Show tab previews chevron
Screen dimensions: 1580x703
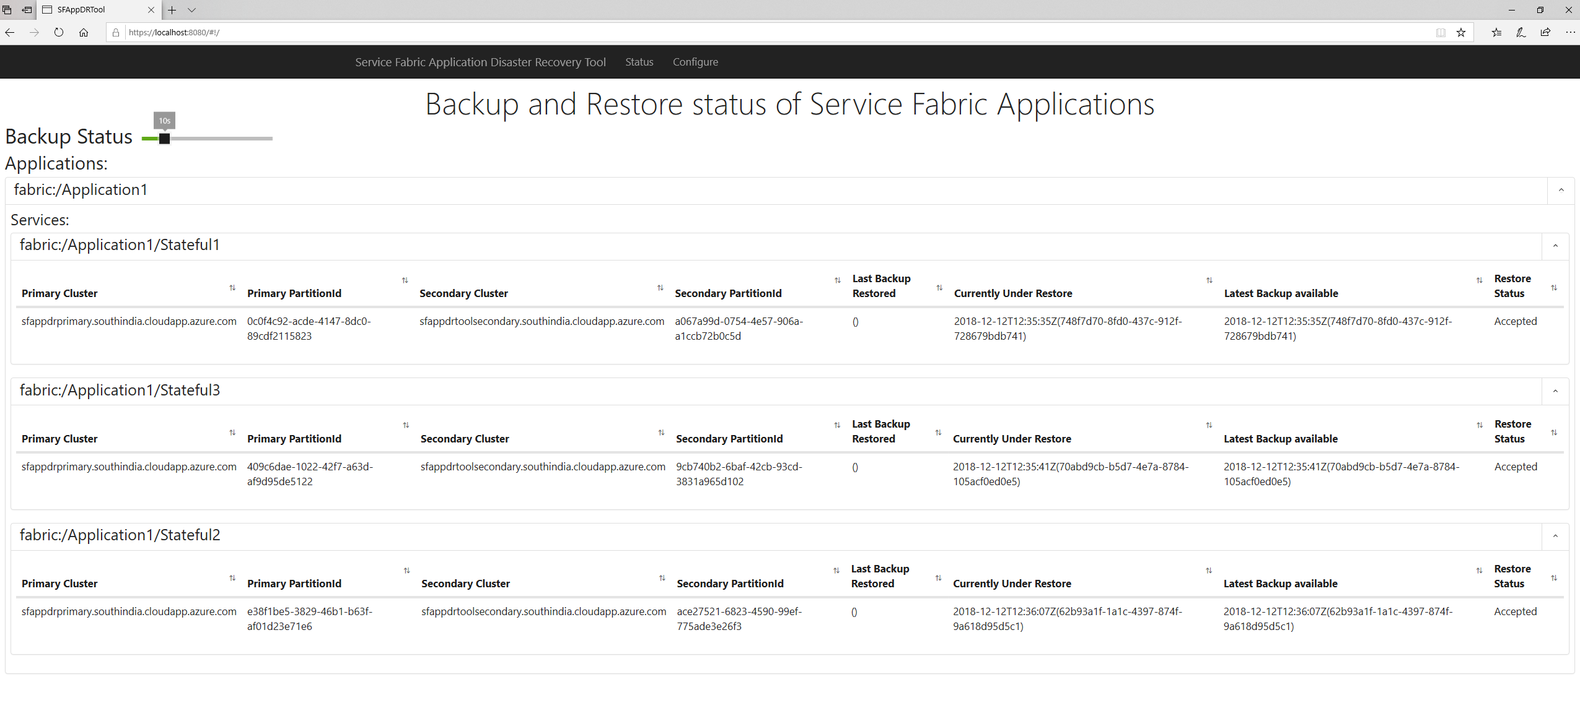[191, 10]
